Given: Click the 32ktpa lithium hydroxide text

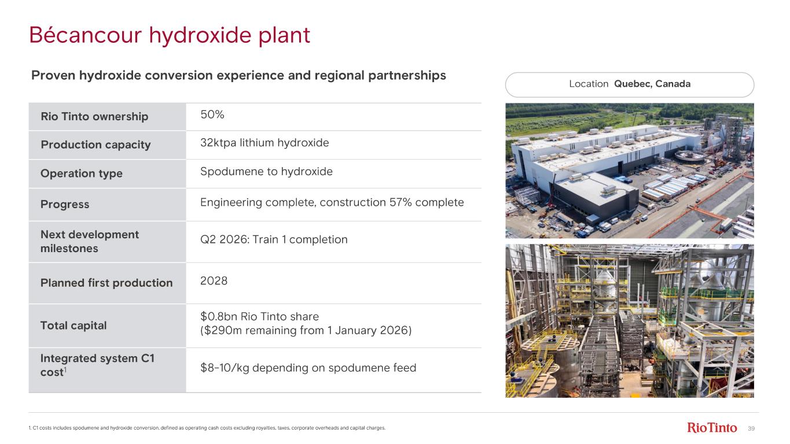Looking at the screenshot, I should tap(264, 143).
